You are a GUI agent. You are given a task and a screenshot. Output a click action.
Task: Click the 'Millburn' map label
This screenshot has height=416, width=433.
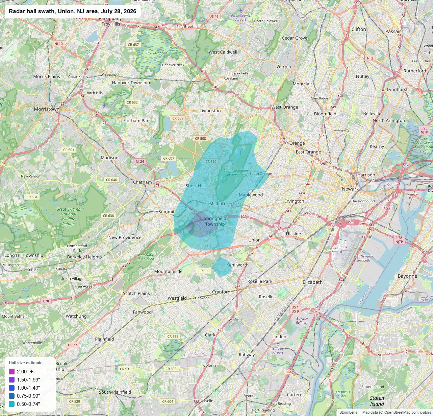(218, 204)
